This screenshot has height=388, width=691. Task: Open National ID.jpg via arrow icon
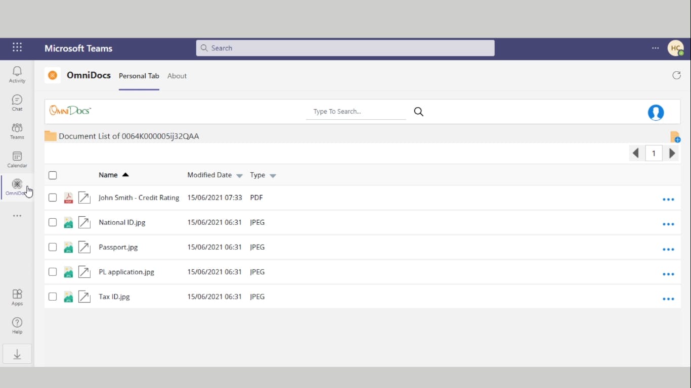point(84,222)
